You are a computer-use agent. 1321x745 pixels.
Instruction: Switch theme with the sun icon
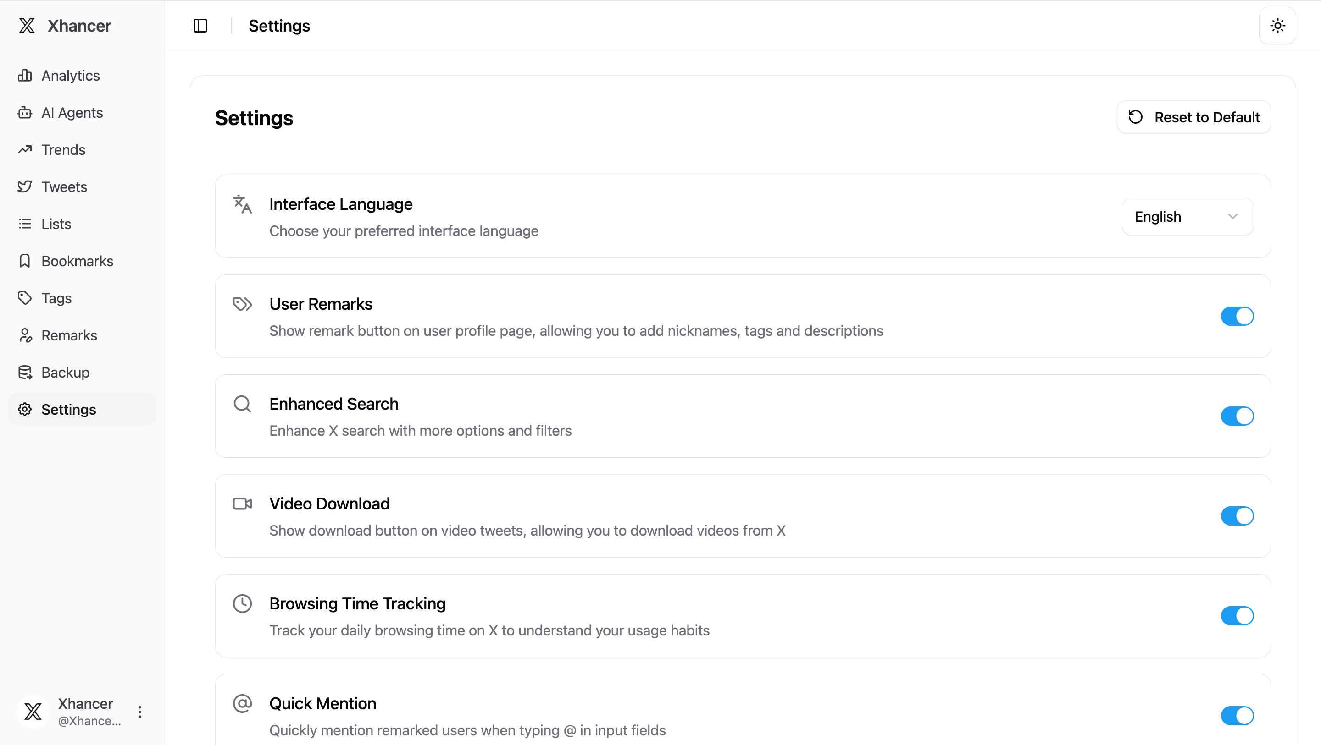click(1277, 26)
